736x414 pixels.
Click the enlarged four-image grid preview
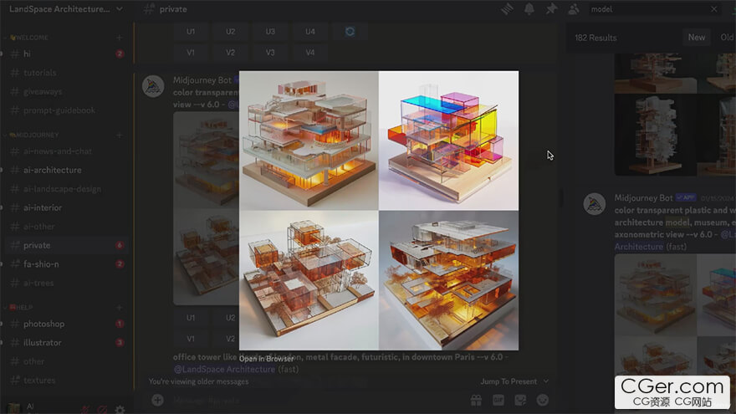[x=379, y=210]
